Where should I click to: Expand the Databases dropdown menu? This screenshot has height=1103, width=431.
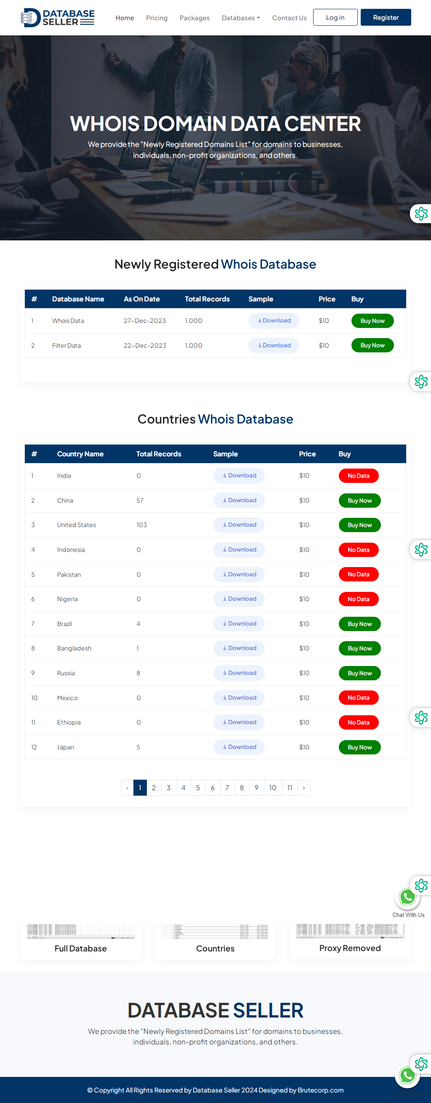click(240, 18)
